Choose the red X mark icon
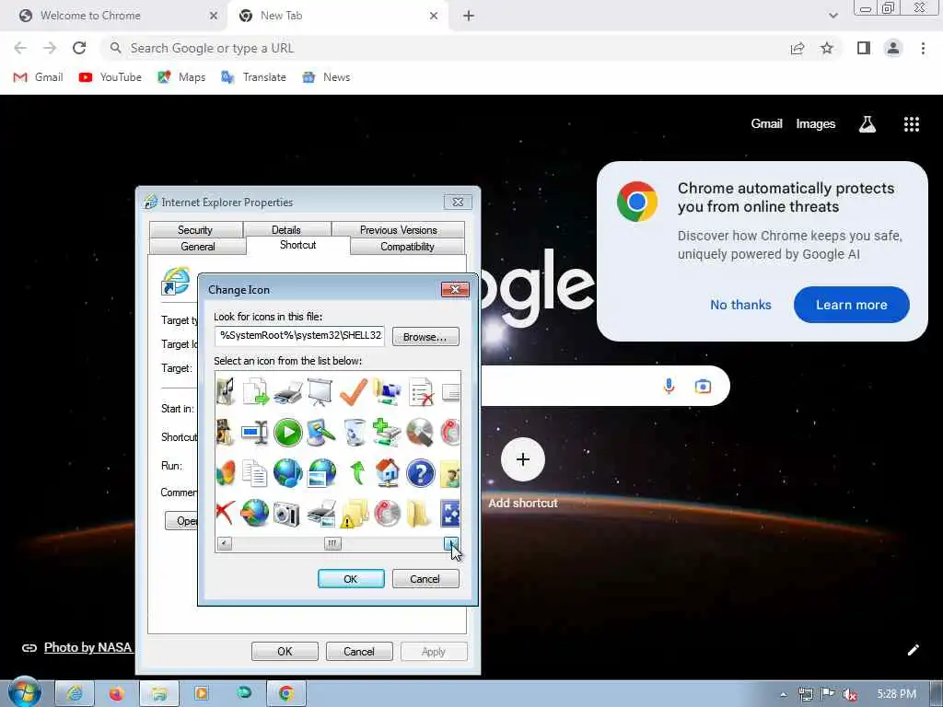This screenshot has height=707, width=943. click(x=224, y=514)
